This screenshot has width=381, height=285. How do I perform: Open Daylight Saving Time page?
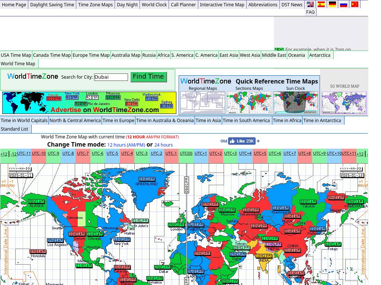(52, 4)
